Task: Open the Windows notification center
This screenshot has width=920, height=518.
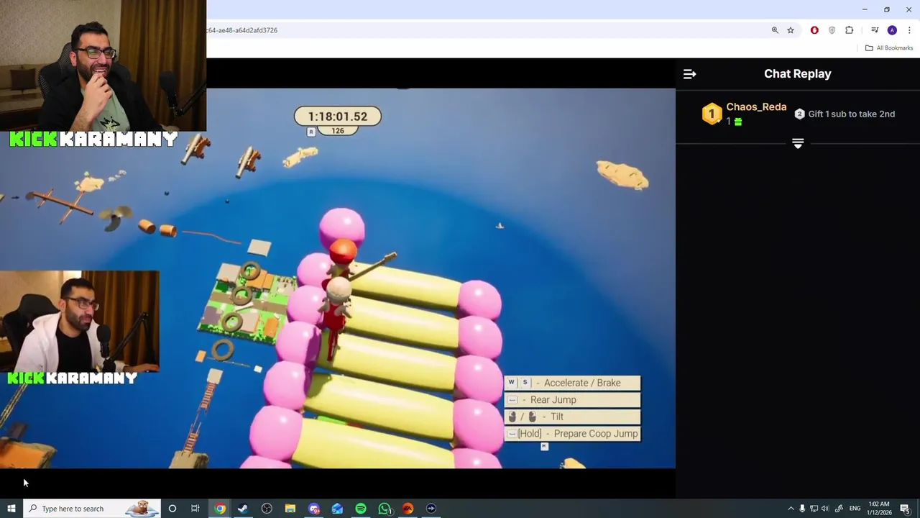Action: point(905,509)
